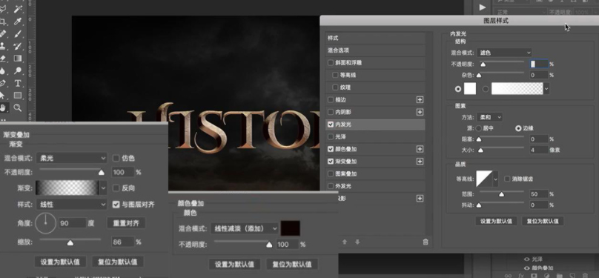599x278 pixels.
Task: Toggle visibility of 光泽 effect in Layers
Action: tap(527, 259)
